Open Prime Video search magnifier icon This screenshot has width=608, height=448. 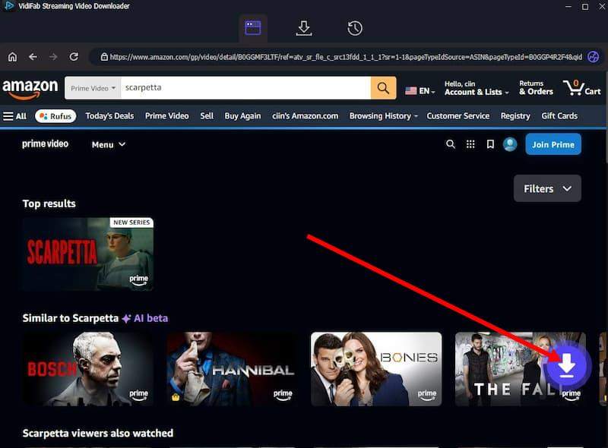450,144
